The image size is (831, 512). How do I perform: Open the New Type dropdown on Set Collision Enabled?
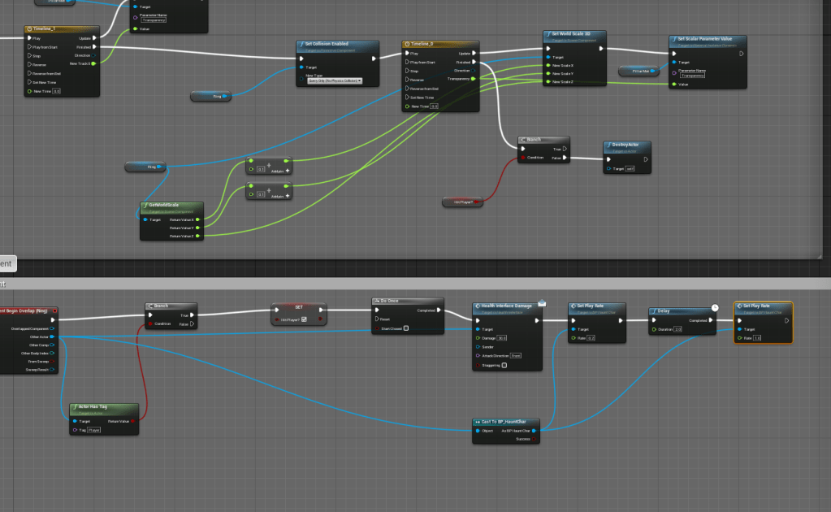pos(333,80)
